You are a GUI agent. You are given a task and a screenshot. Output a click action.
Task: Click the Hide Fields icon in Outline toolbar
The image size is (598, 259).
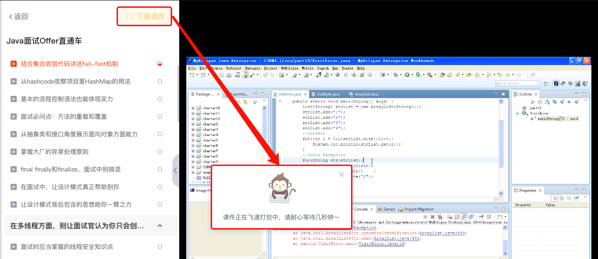point(555,102)
